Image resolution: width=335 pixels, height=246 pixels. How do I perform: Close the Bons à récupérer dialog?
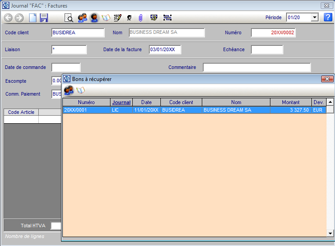(x=327, y=79)
